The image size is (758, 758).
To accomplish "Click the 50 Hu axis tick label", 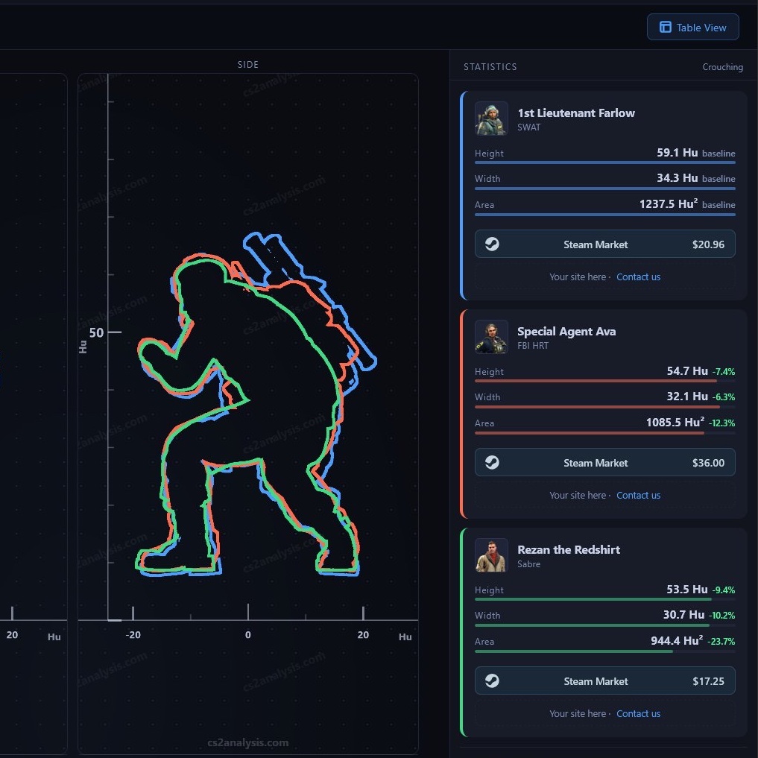I will point(96,332).
